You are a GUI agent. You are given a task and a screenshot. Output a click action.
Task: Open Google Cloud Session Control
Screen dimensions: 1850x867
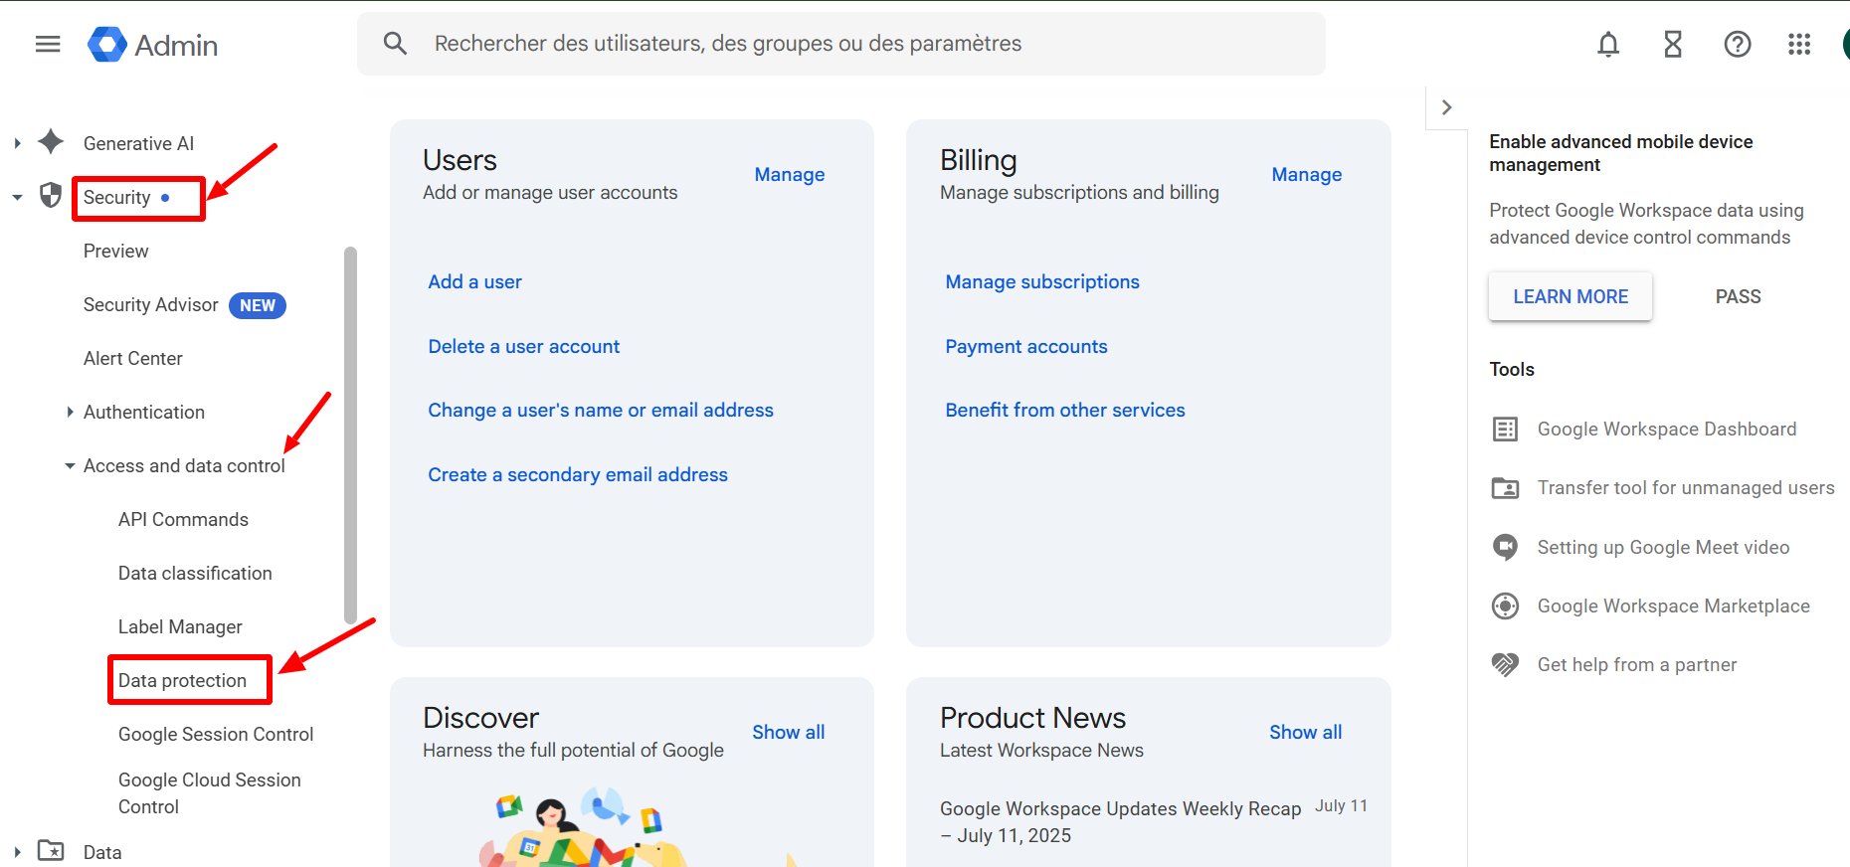(x=209, y=793)
